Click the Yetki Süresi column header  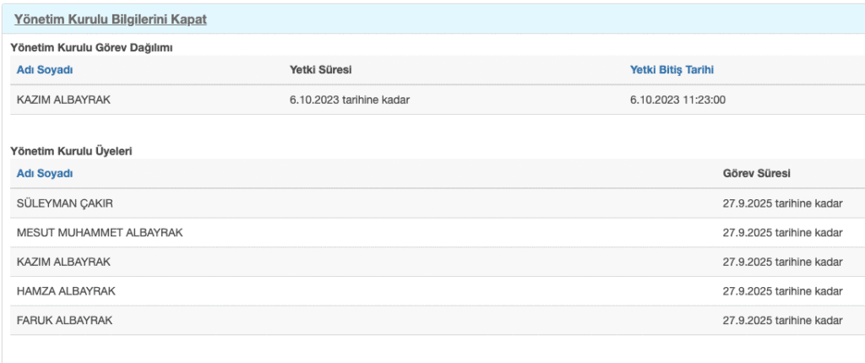tap(320, 70)
